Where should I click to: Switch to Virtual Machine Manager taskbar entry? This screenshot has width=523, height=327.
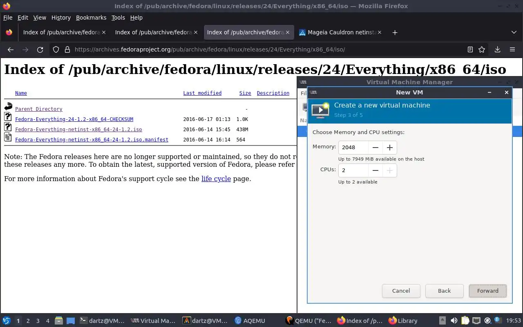coord(153,320)
